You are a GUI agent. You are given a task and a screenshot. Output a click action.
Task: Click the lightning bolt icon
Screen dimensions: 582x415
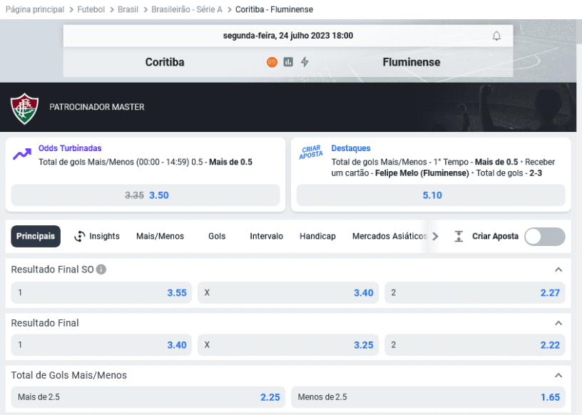(305, 62)
